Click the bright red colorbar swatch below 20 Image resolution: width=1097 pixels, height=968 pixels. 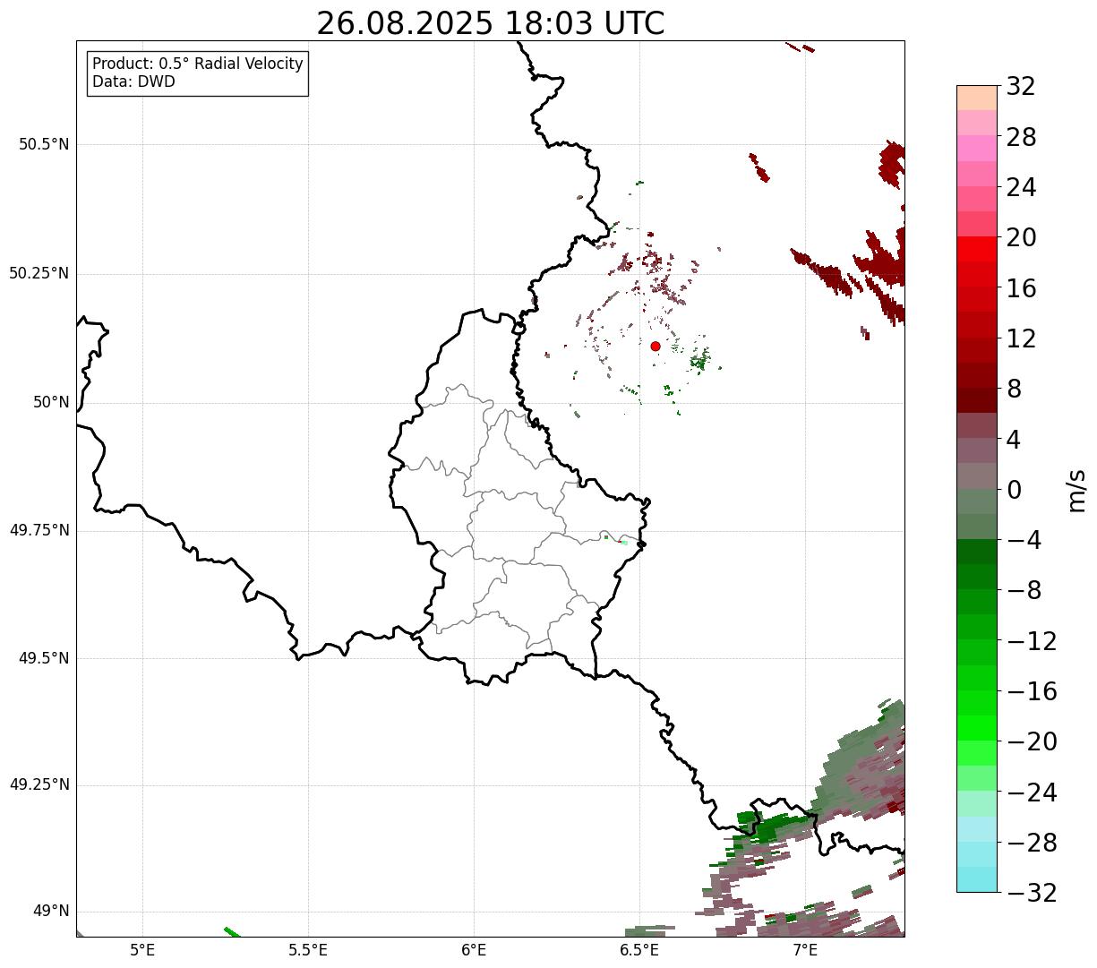[x=977, y=250]
